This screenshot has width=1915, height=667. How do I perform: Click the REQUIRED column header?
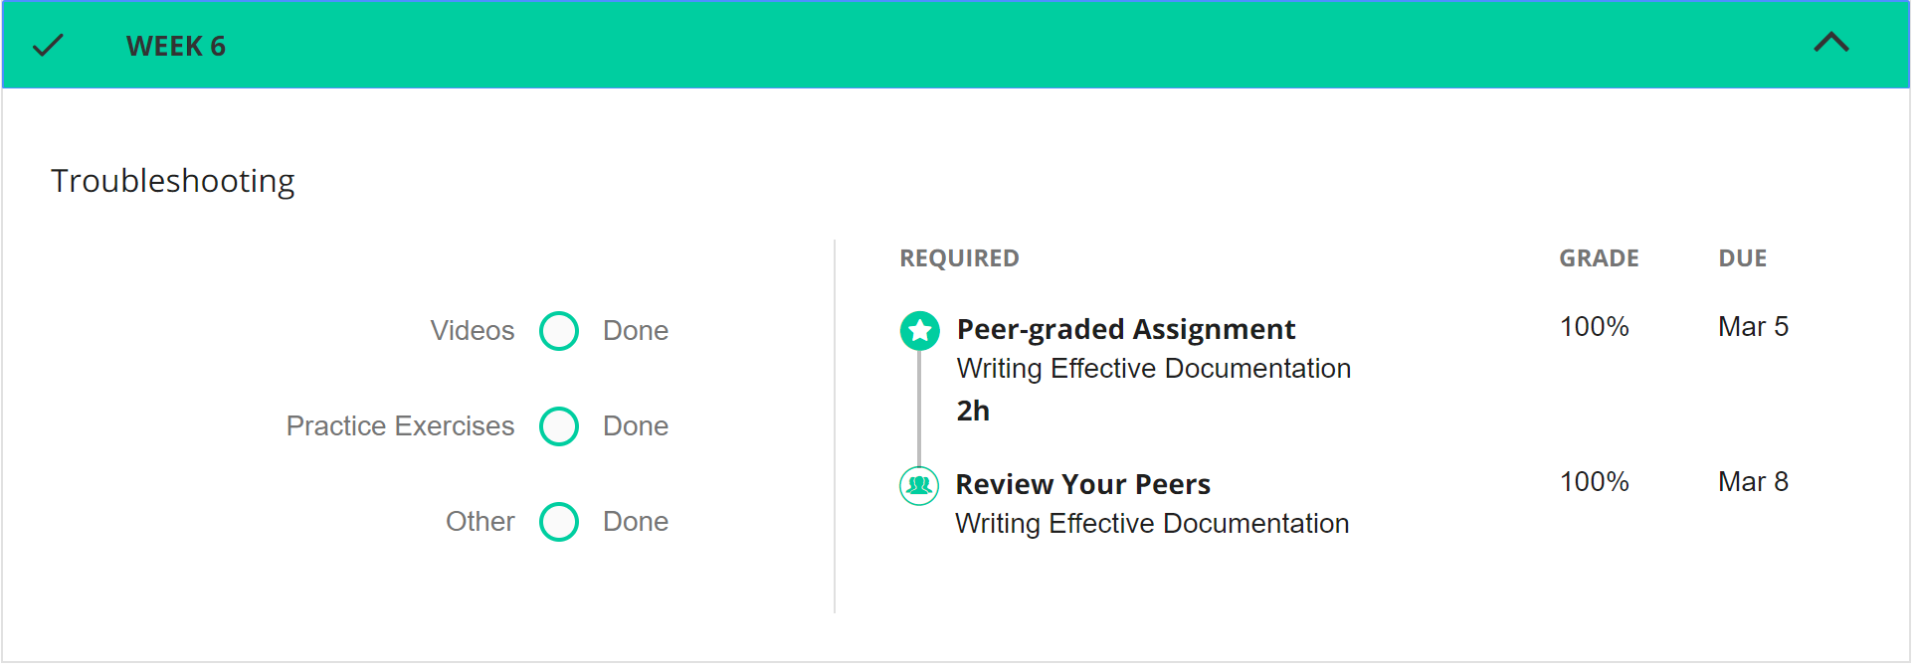click(959, 258)
